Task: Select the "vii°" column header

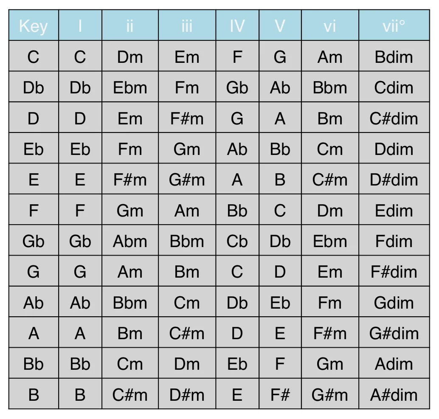Action: pos(394,26)
